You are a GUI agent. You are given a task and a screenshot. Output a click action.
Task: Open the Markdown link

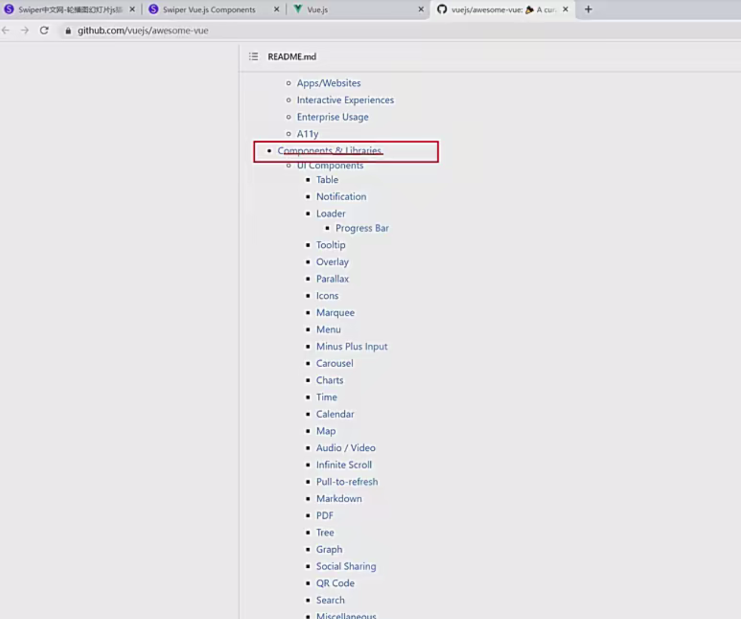339,498
